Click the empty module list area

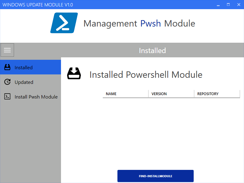(171, 131)
